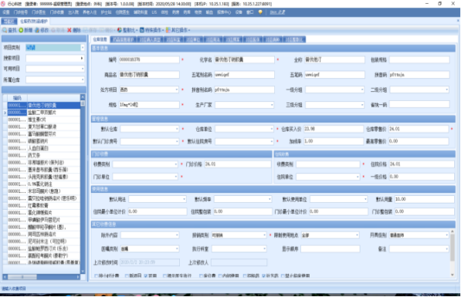Open the 门诊挂号 menu

(x=21, y=12)
